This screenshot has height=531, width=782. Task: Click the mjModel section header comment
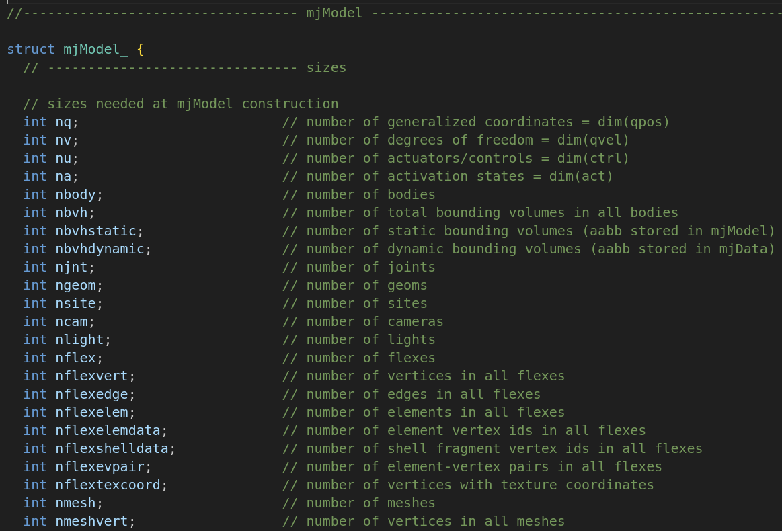click(334, 13)
